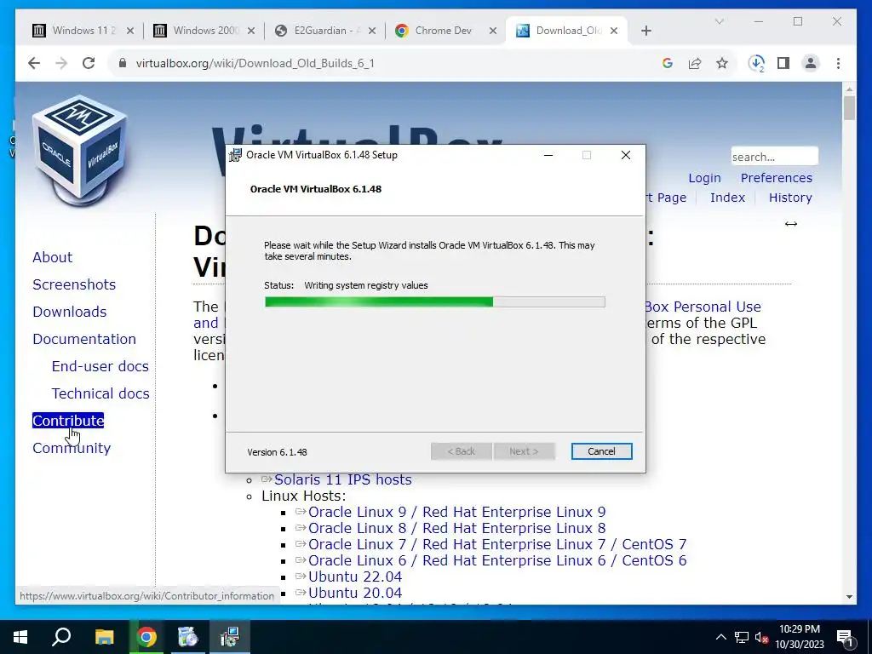Screen dimensions: 872x654
Task: Click the site lock icon in address bar
Action: pyautogui.click(x=123, y=63)
